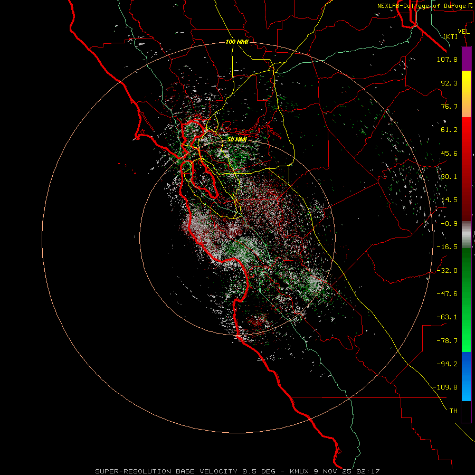
Task: Select the -63.1 legend value
Action: (x=447, y=317)
